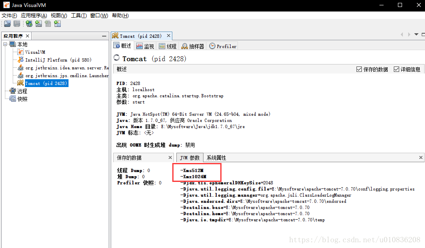Open the Applications (应用程序) menu
This screenshot has width=425, height=248.
pos(34,16)
